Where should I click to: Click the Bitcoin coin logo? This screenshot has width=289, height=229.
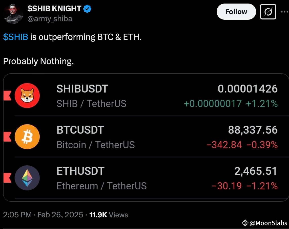coord(27,137)
